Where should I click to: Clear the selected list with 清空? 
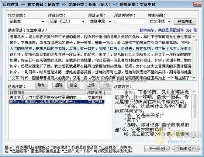tap(74, 85)
